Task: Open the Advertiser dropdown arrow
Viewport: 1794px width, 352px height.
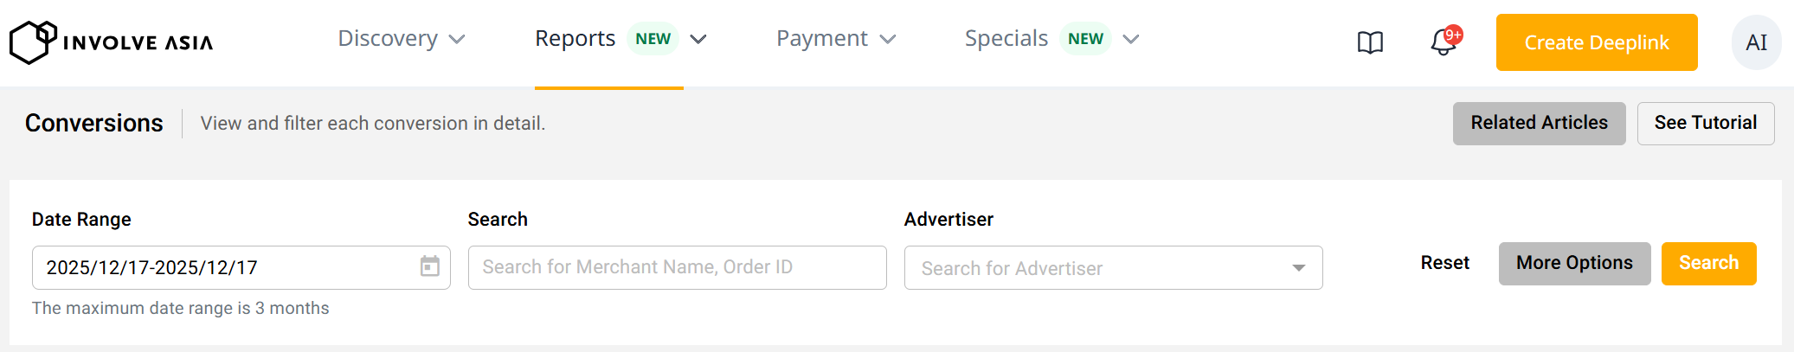Action: pos(1298,268)
